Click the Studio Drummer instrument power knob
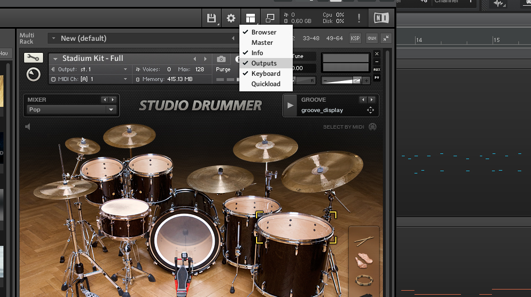 tap(33, 74)
